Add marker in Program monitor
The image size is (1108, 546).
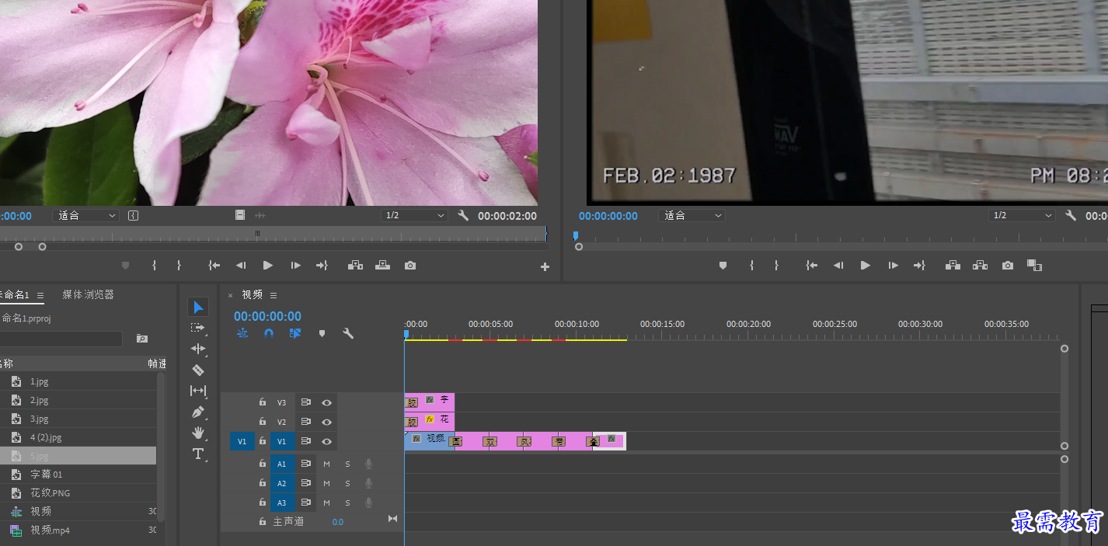click(x=723, y=266)
